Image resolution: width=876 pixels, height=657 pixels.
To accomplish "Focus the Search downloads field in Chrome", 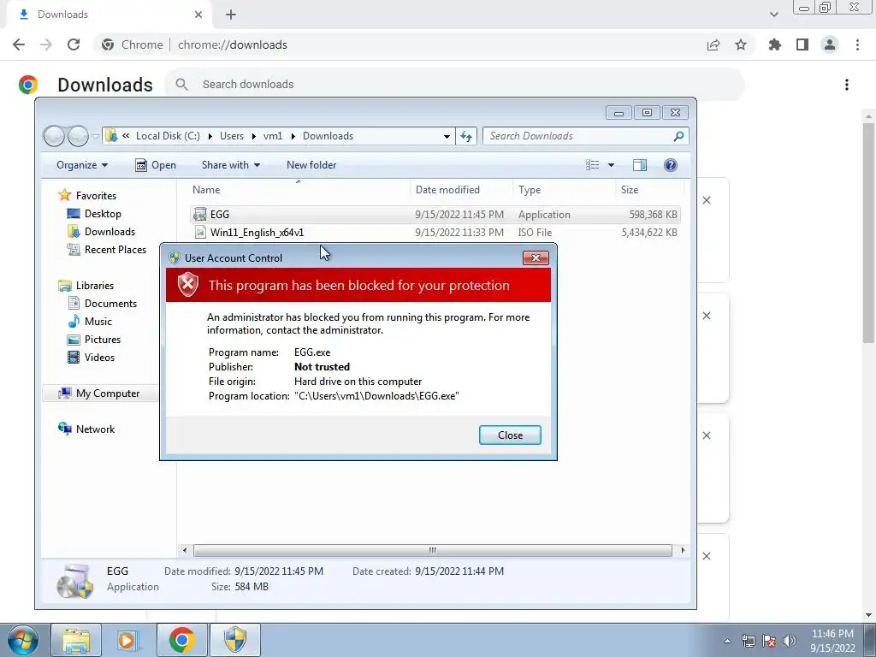I will (455, 85).
